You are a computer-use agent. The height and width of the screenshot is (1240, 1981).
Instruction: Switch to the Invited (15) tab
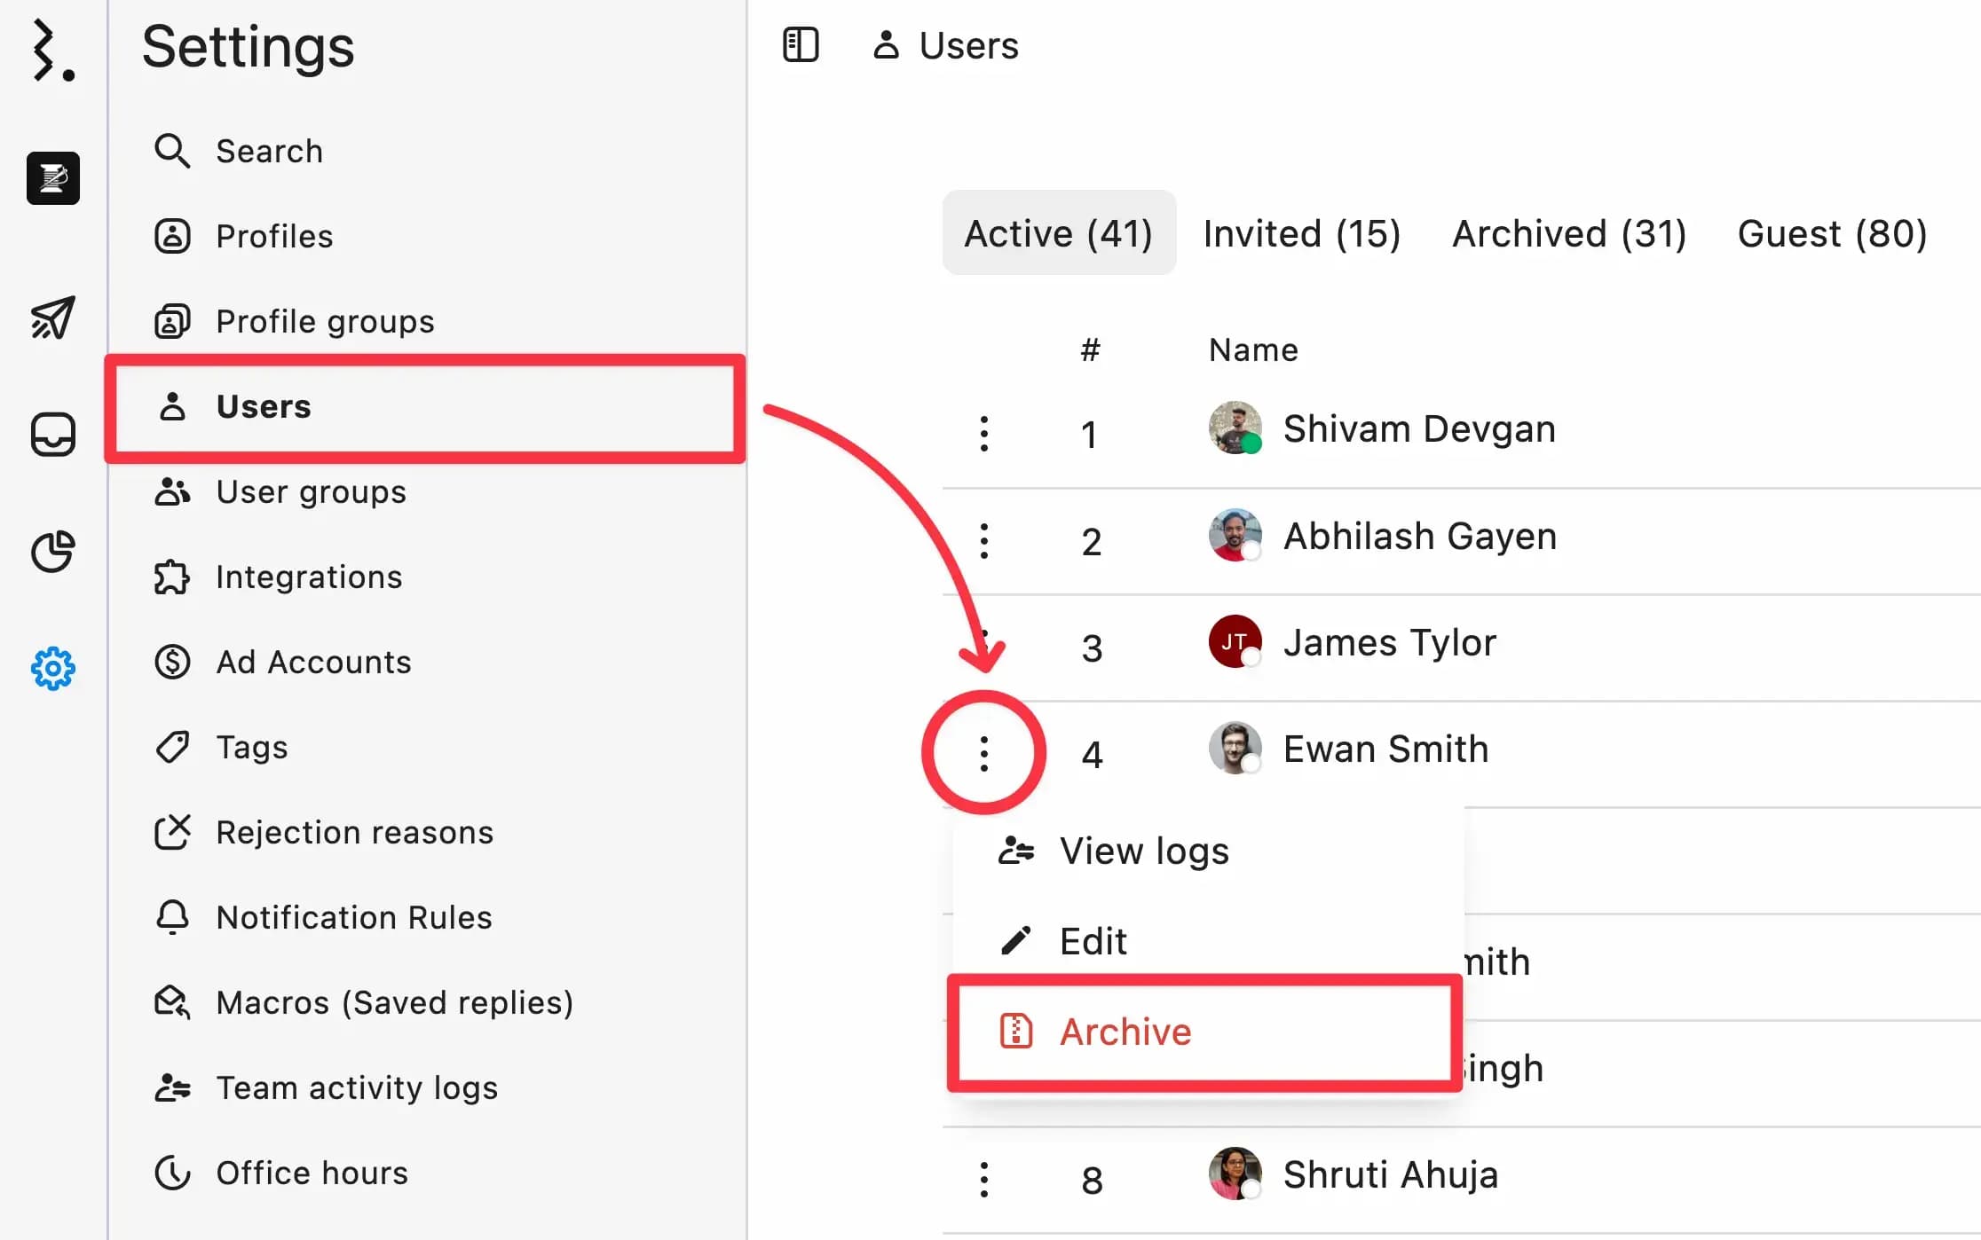point(1301,234)
